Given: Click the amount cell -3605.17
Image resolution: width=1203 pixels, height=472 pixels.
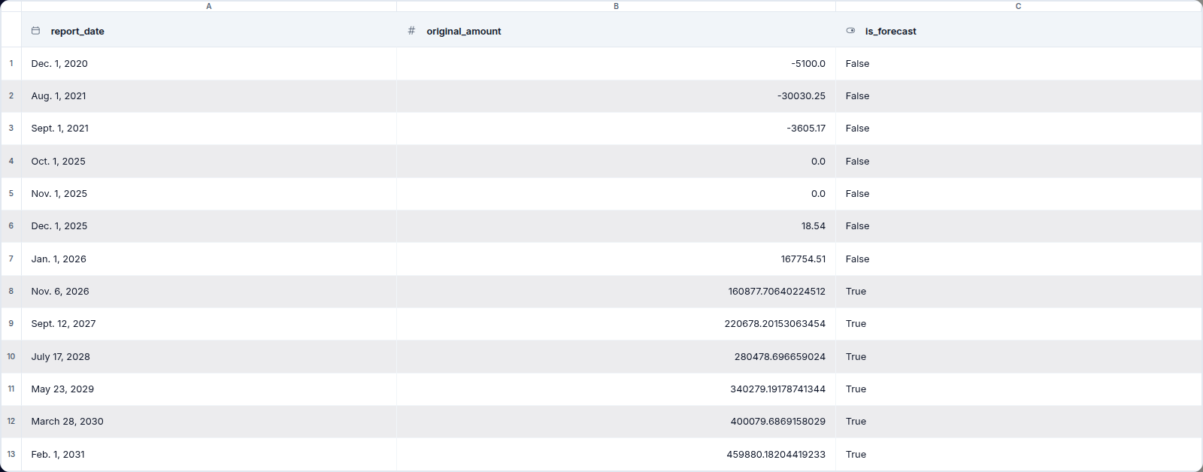Looking at the screenshot, I should point(616,129).
